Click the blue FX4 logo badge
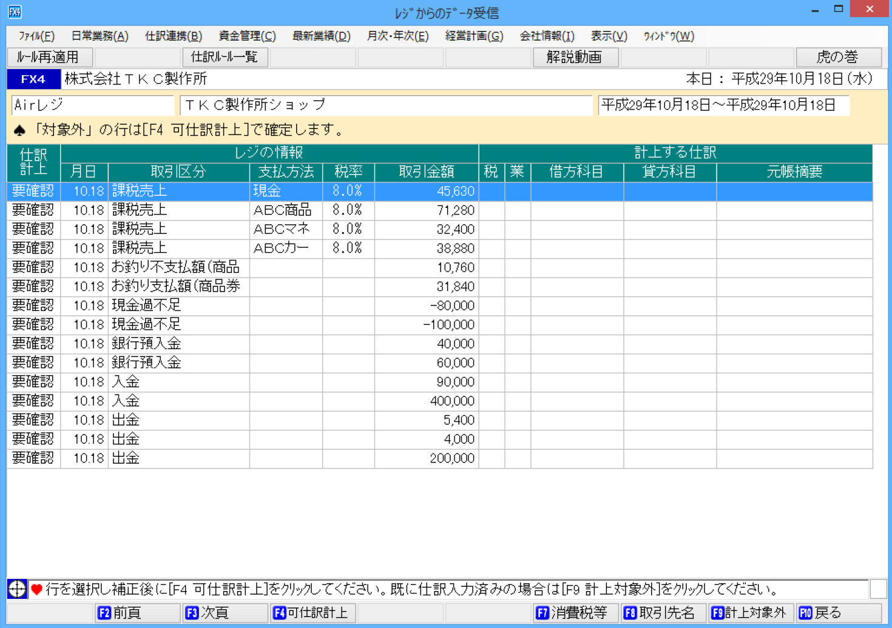This screenshot has height=628, width=892. [33, 79]
